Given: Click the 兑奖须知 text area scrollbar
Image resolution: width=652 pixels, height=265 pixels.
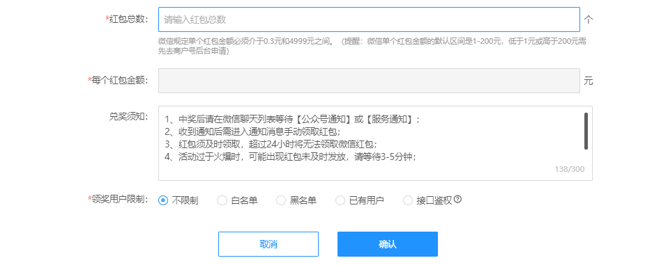Looking at the screenshot, I should point(586,131).
